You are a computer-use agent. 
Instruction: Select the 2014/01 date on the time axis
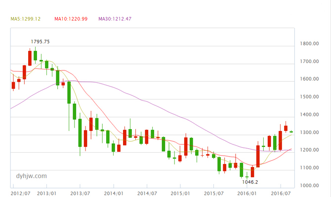tap(114, 194)
